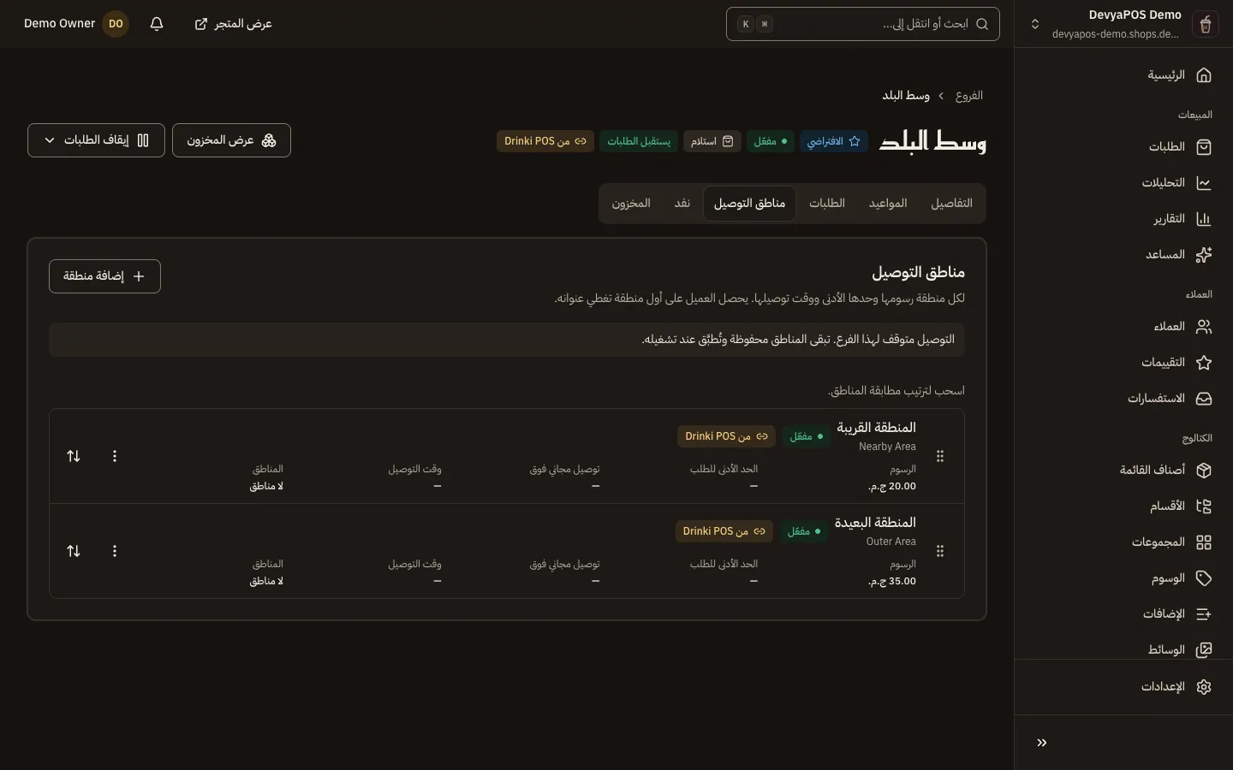The width and height of the screenshot is (1233, 770).
Task: Switch to المخزون tab
Action: [631, 204]
